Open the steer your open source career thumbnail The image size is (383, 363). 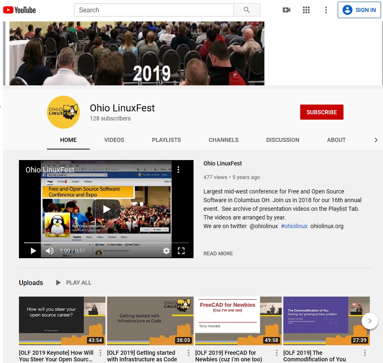click(x=62, y=321)
